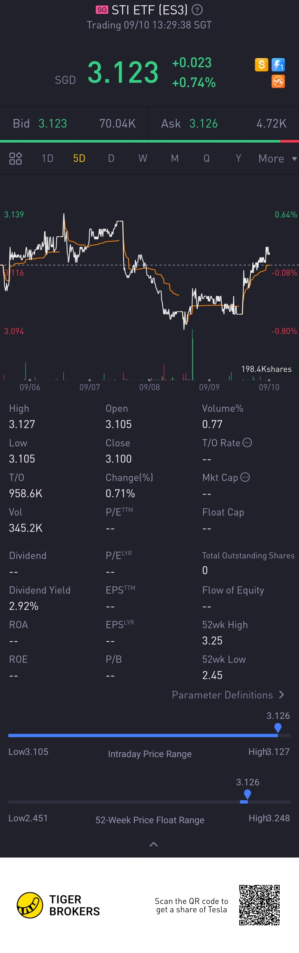Screen dimensions: 299x953
Task: Tap the yellow dollar sign badge
Action: pos(261,65)
